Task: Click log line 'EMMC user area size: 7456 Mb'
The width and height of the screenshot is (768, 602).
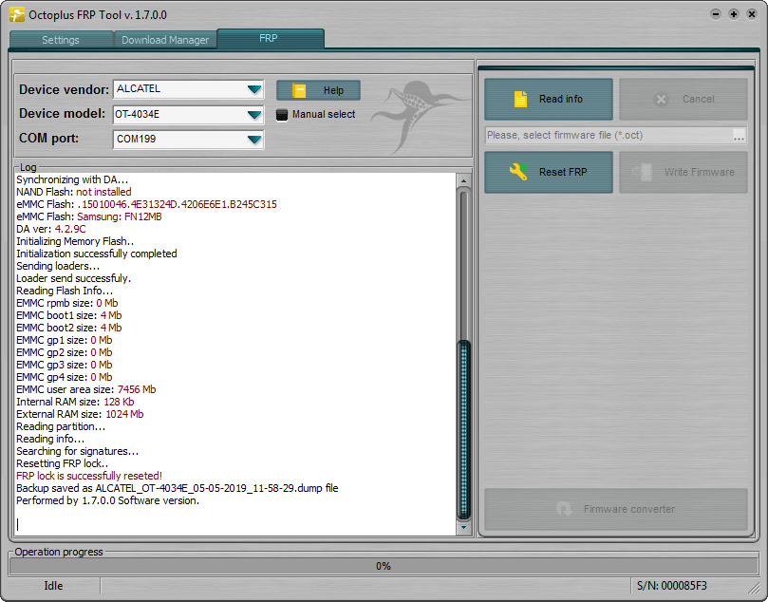Action: (x=86, y=389)
